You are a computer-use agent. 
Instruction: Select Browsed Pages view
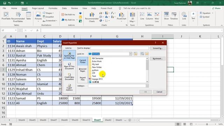[x=83, y=70]
